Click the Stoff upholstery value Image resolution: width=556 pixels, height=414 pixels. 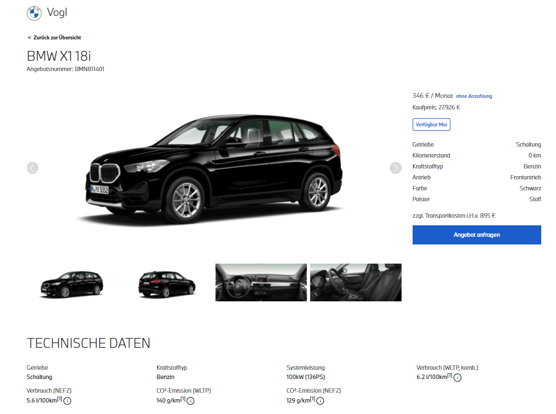point(535,200)
